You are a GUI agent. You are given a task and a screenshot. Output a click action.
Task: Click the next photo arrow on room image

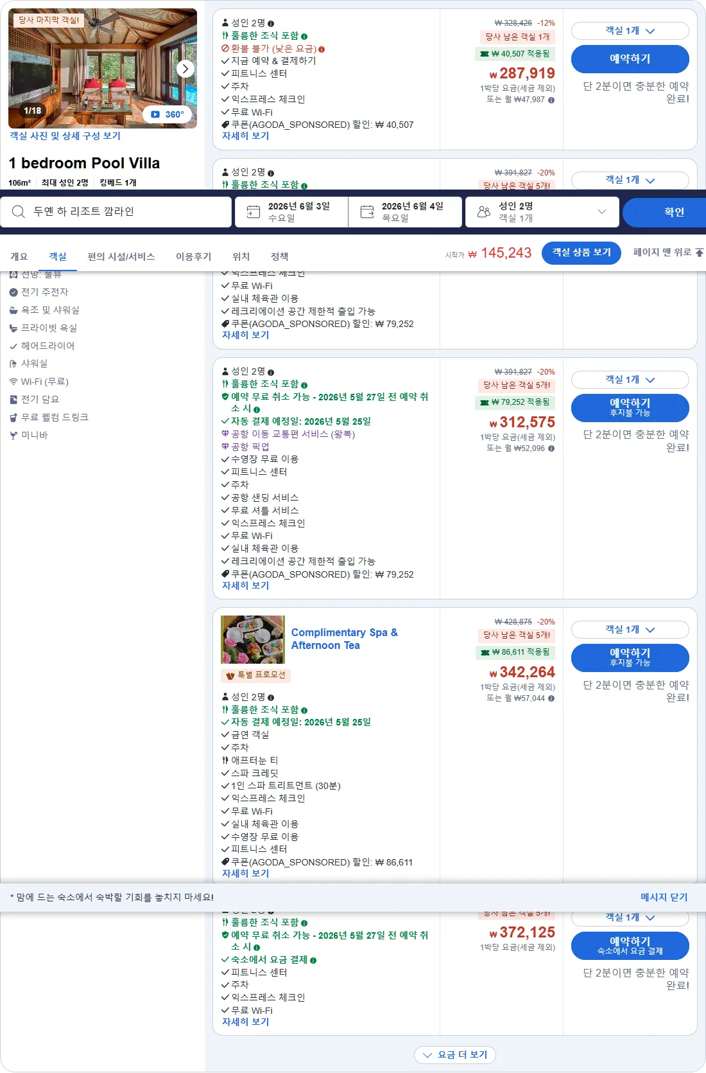[185, 68]
